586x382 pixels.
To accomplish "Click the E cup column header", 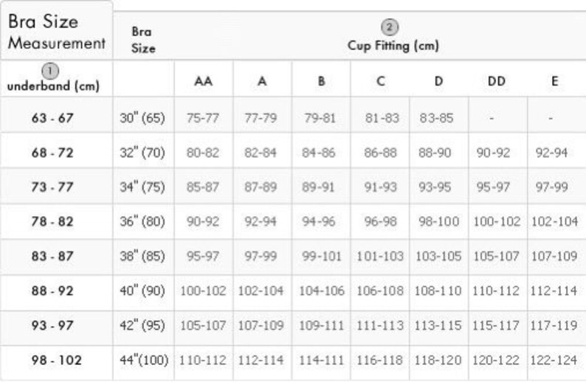I will pos(555,81).
